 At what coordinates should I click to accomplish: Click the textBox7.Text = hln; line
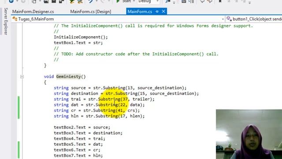78,155
